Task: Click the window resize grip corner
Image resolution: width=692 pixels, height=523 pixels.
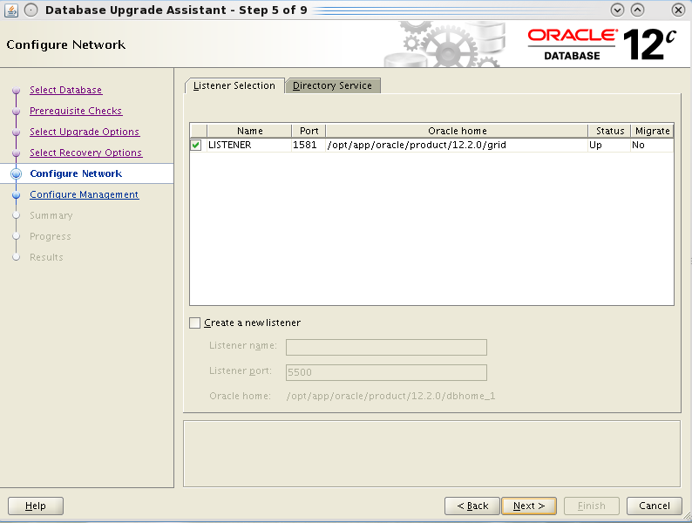Action: point(687,515)
